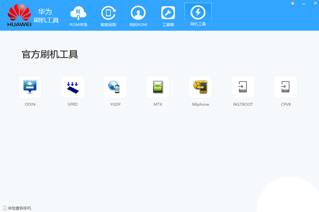This screenshot has width=319, height=212.
Task: Launch the ODIN flashing tool icon
Action: click(x=30, y=87)
